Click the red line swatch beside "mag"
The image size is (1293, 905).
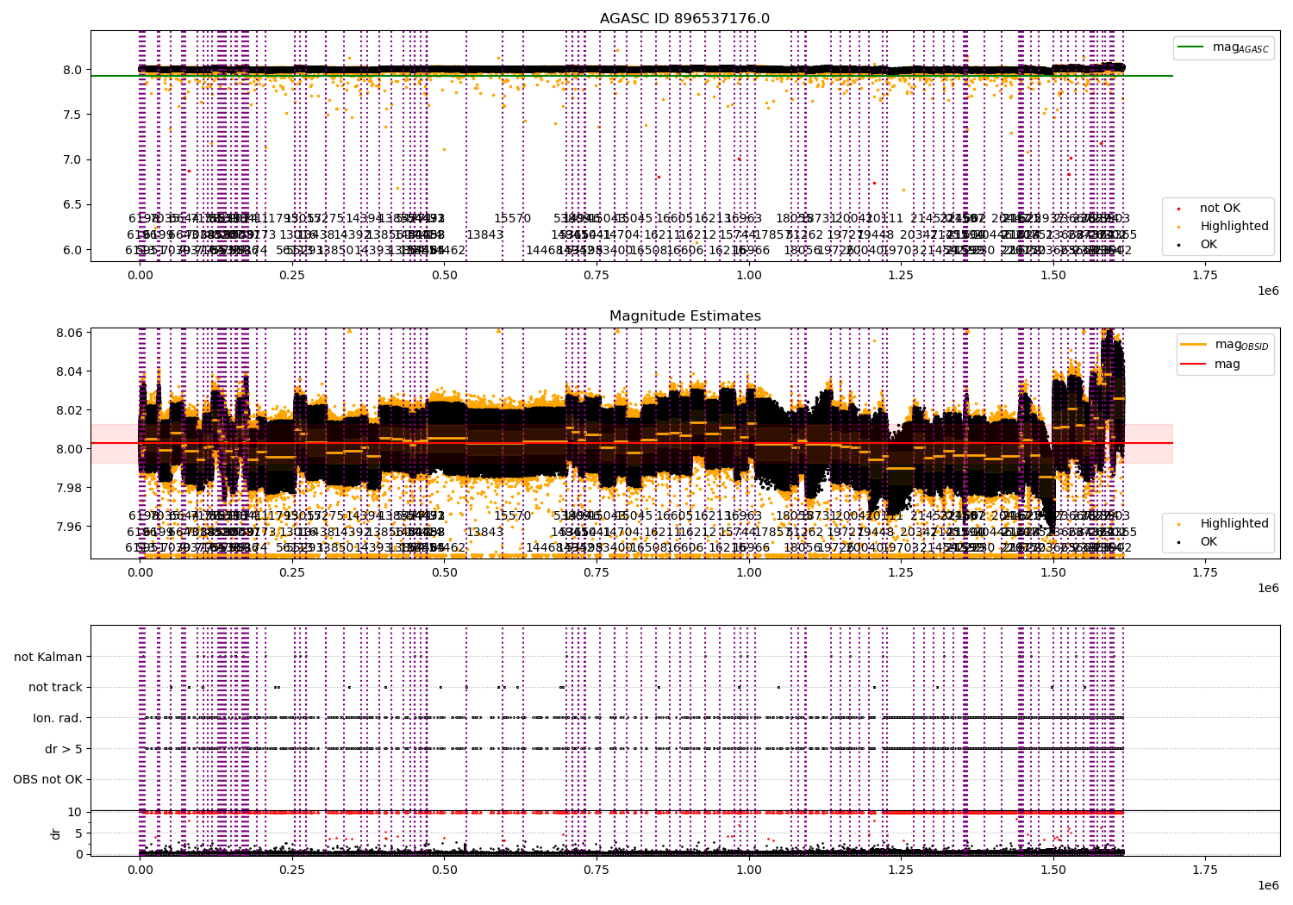pyautogui.click(x=1194, y=364)
